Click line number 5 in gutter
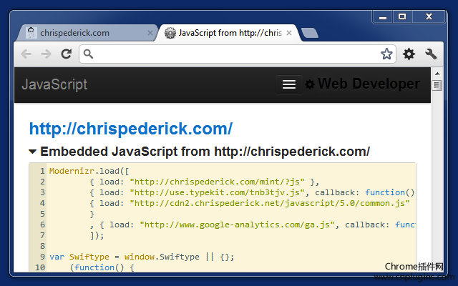 tap(42, 214)
